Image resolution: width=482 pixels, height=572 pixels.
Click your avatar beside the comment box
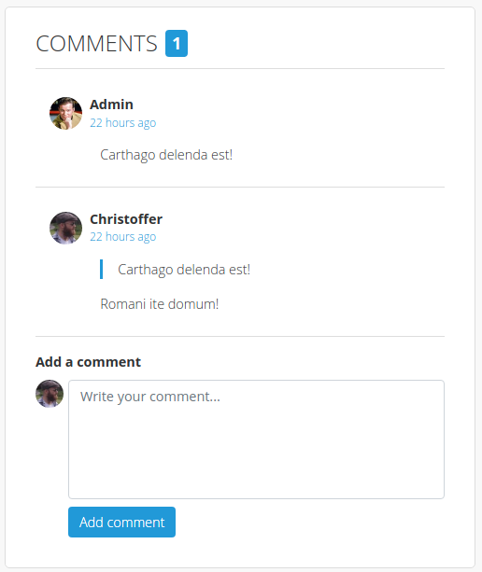point(50,394)
